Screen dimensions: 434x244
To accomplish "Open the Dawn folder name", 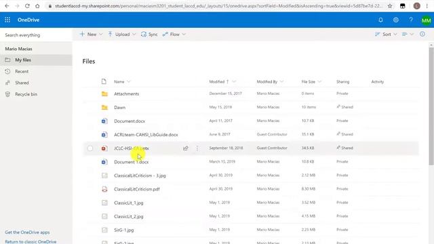I will pyautogui.click(x=119, y=107).
